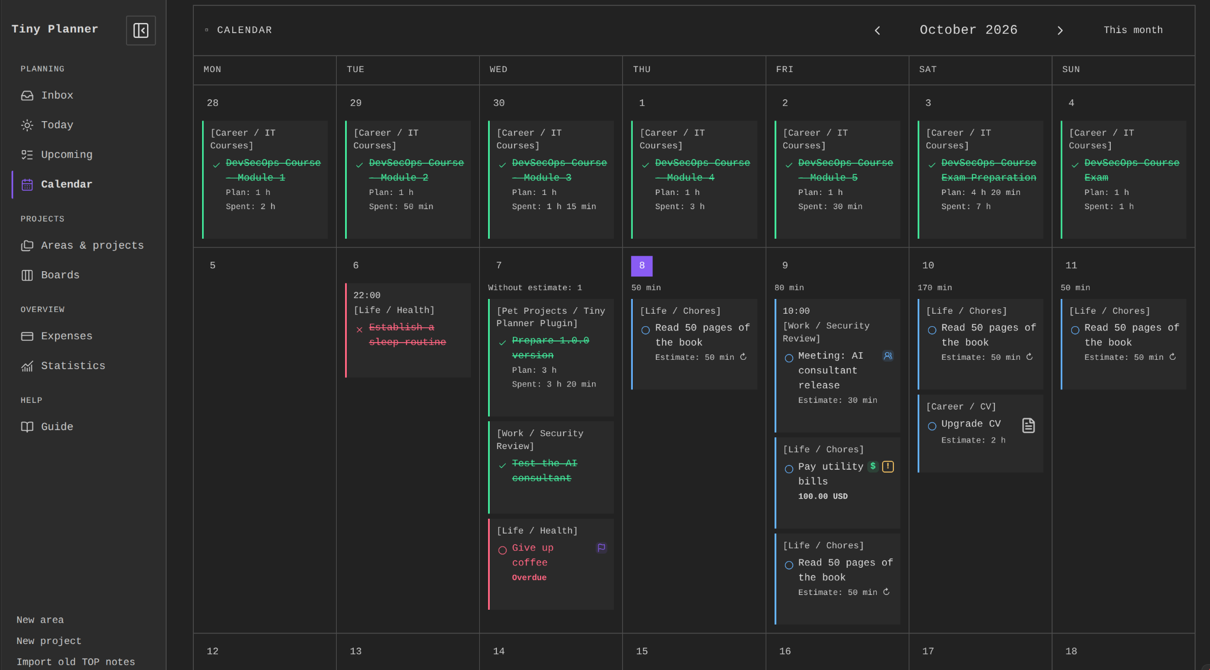Click the 'Without estimate: 1' label

click(535, 288)
